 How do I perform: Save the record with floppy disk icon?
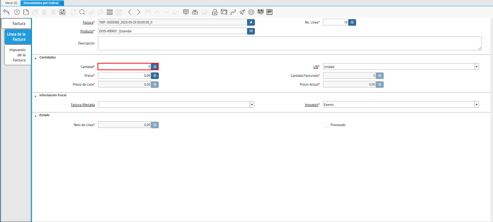(x=62, y=12)
